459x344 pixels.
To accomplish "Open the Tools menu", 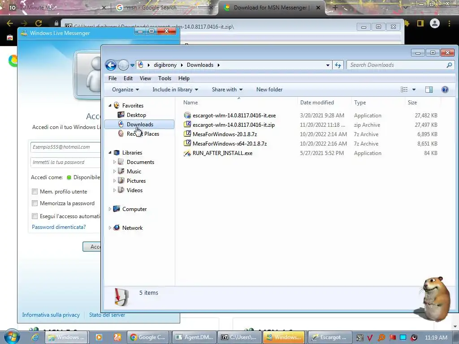I will click(x=165, y=78).
